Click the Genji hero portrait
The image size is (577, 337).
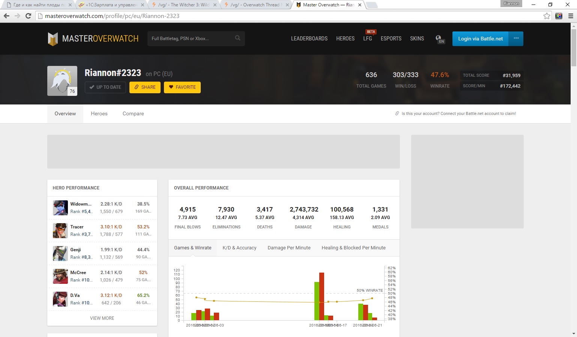pyautogui.click(x=60, y=253)
